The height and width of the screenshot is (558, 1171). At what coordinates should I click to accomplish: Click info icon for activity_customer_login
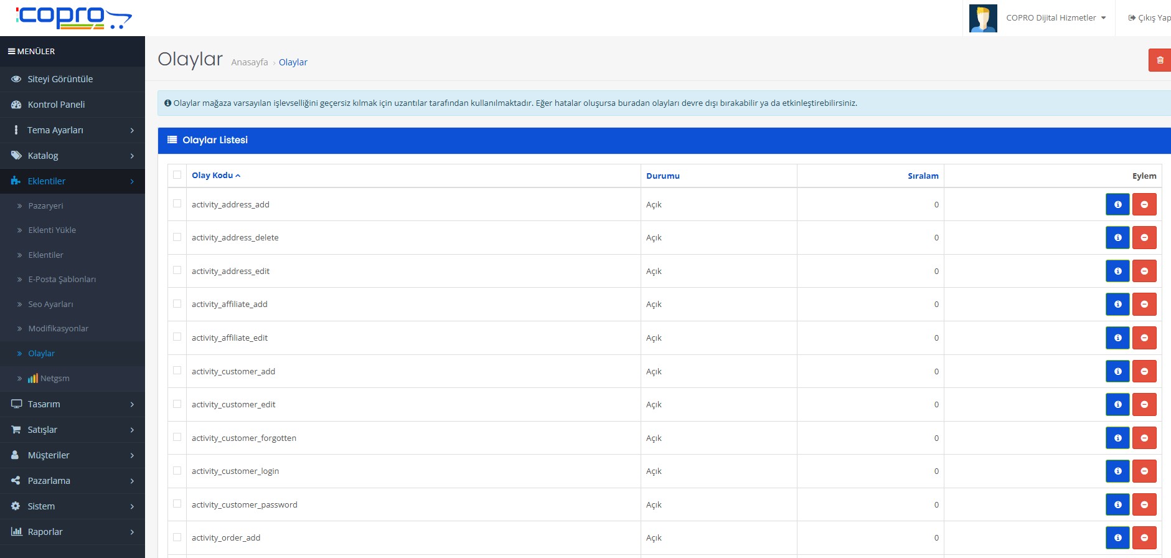tap(1117, 471)
